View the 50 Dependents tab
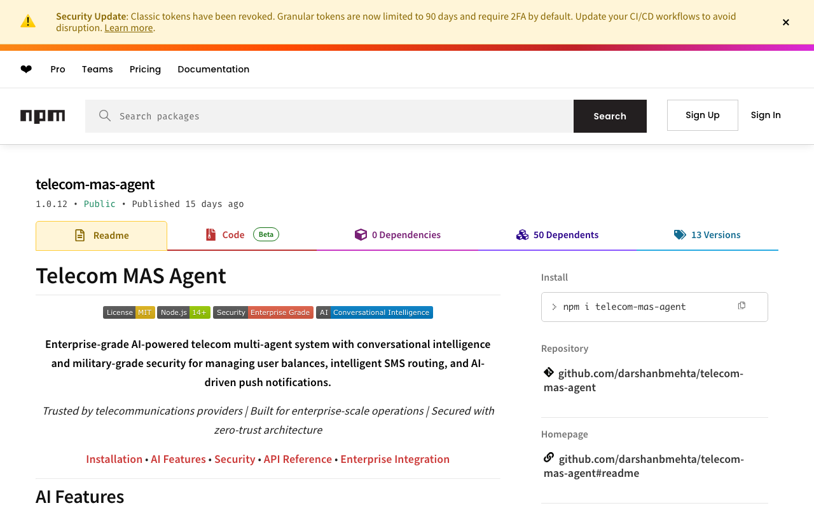Screen dimensions: 814x508 557,235
